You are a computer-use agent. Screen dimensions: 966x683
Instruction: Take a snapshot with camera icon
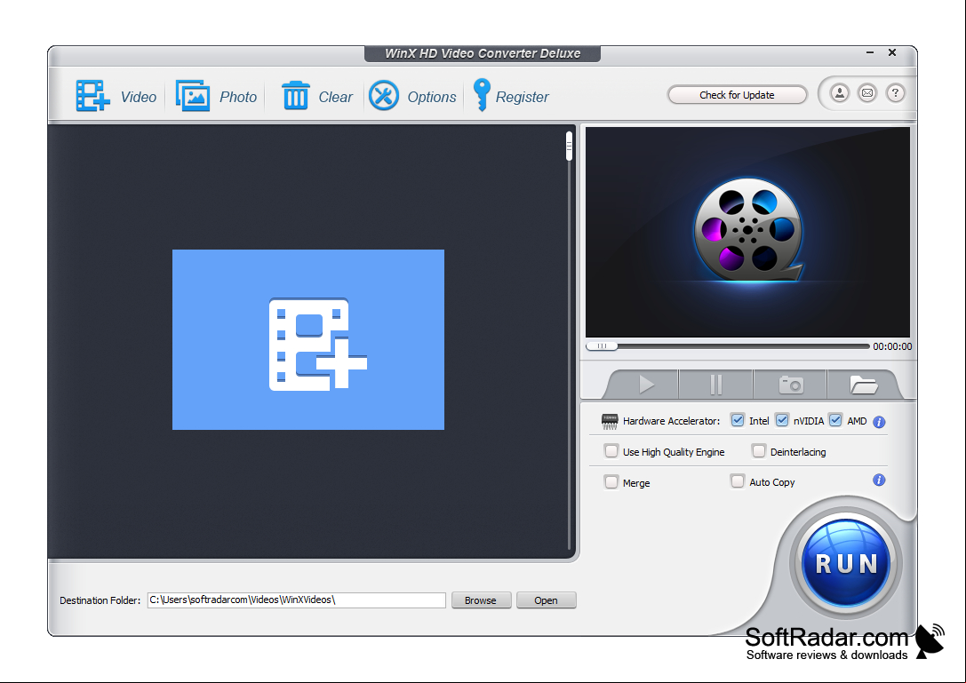point(790,385)
